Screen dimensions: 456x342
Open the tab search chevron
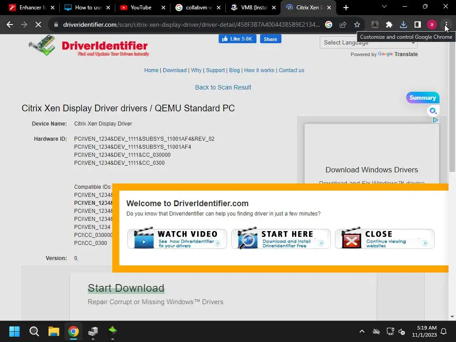(384, 6)
